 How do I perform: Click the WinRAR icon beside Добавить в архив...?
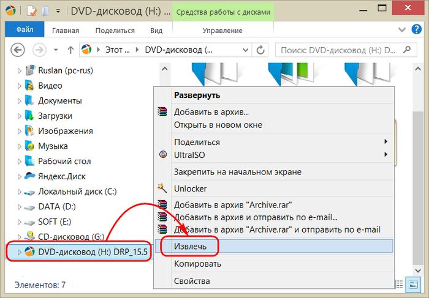click(x=162, y=112)
